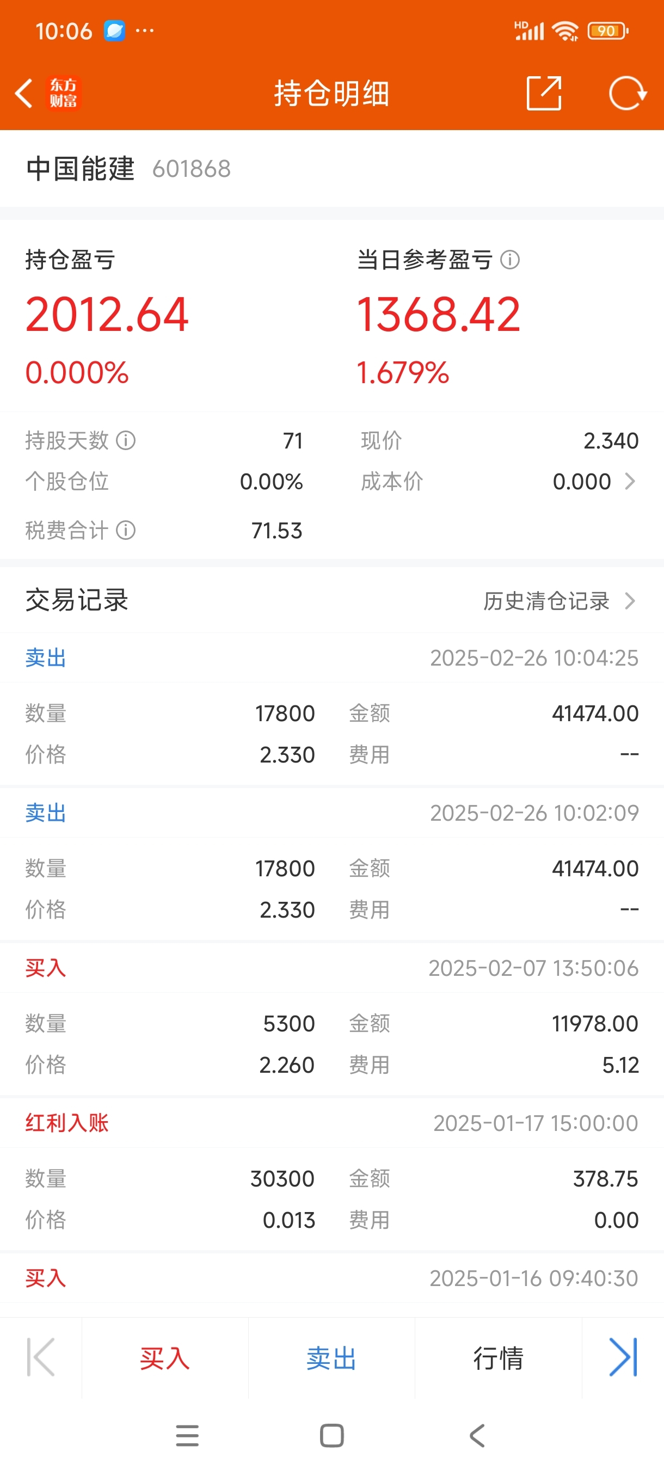
Task: Select the 卖出 record at 10:04:25
Action: coord(331,658)
